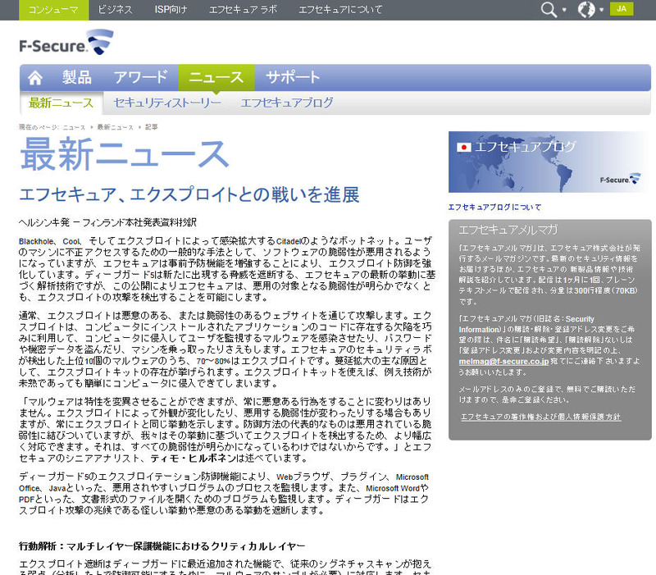Viewport: 656px width, 575px height.
Task: Select the ビジネス top menu item
Action: coord(115,10)
